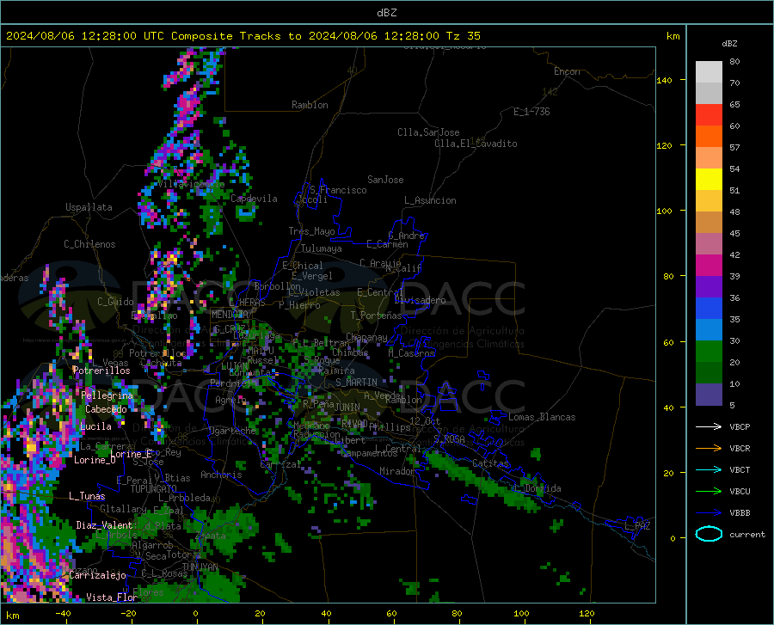
Task: Click the 'Anchoris' map label
Action: [221, 475]
